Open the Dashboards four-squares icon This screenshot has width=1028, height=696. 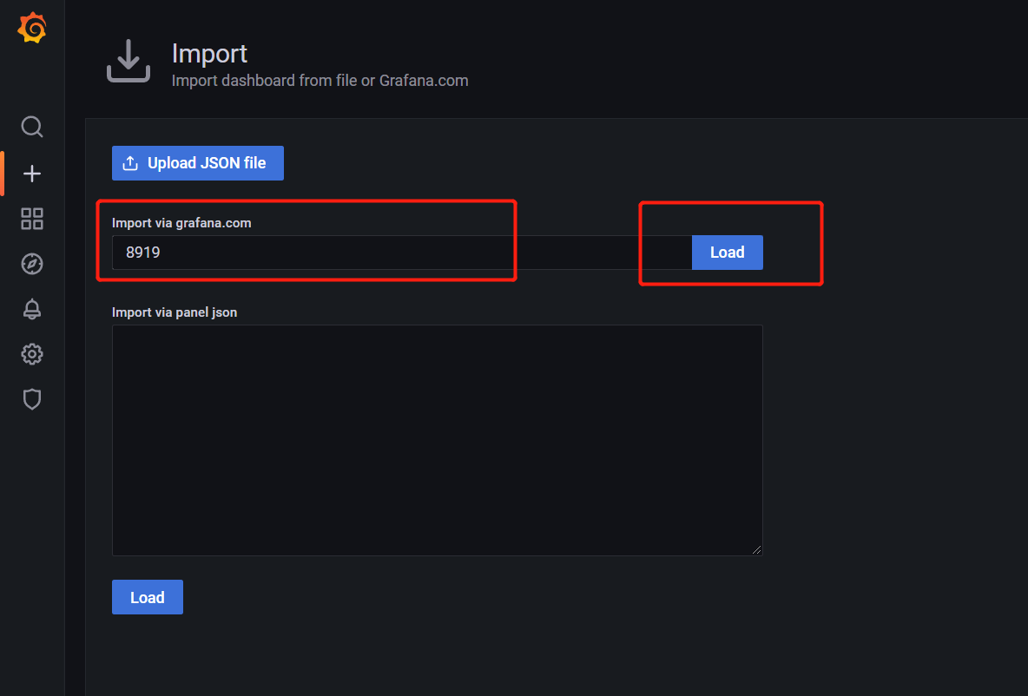(32, 219)
